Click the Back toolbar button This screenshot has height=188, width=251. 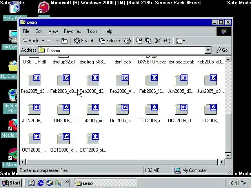pyautogui.click(x=31, y=41)
